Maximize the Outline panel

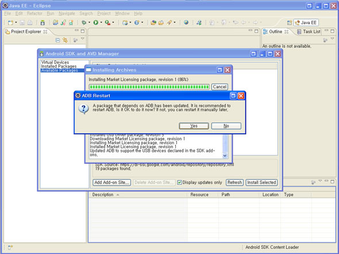pyautogui.click(x=332, y=31)
